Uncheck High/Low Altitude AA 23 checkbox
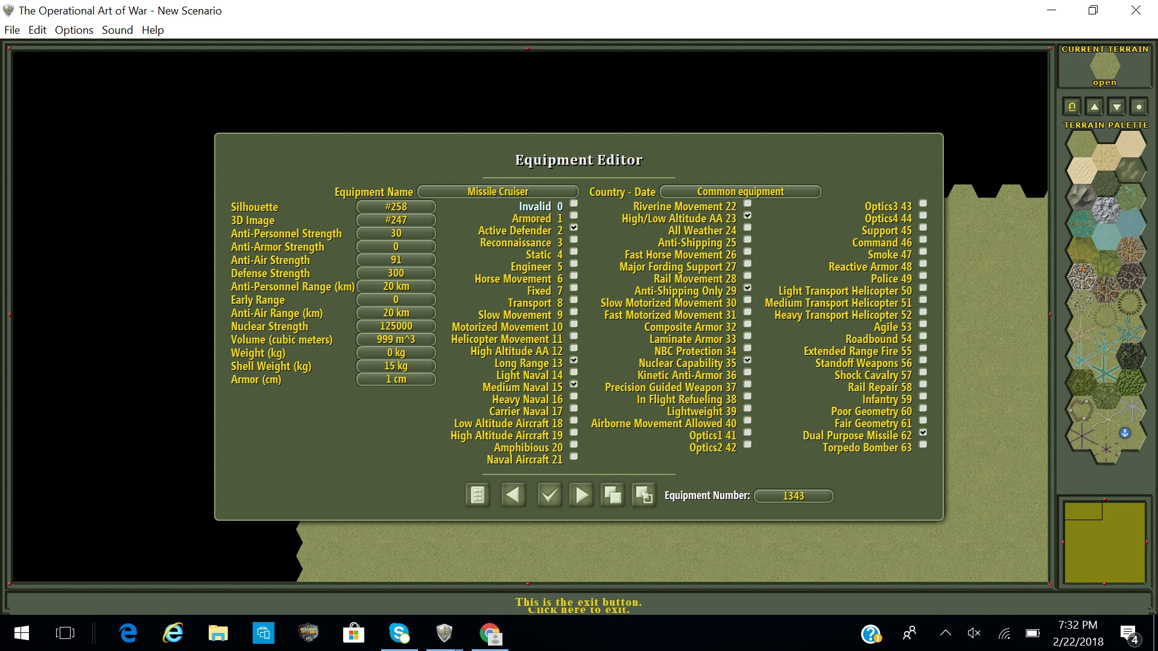The width and height of the screenshot is (1158, 651). [x=747, y=215]
